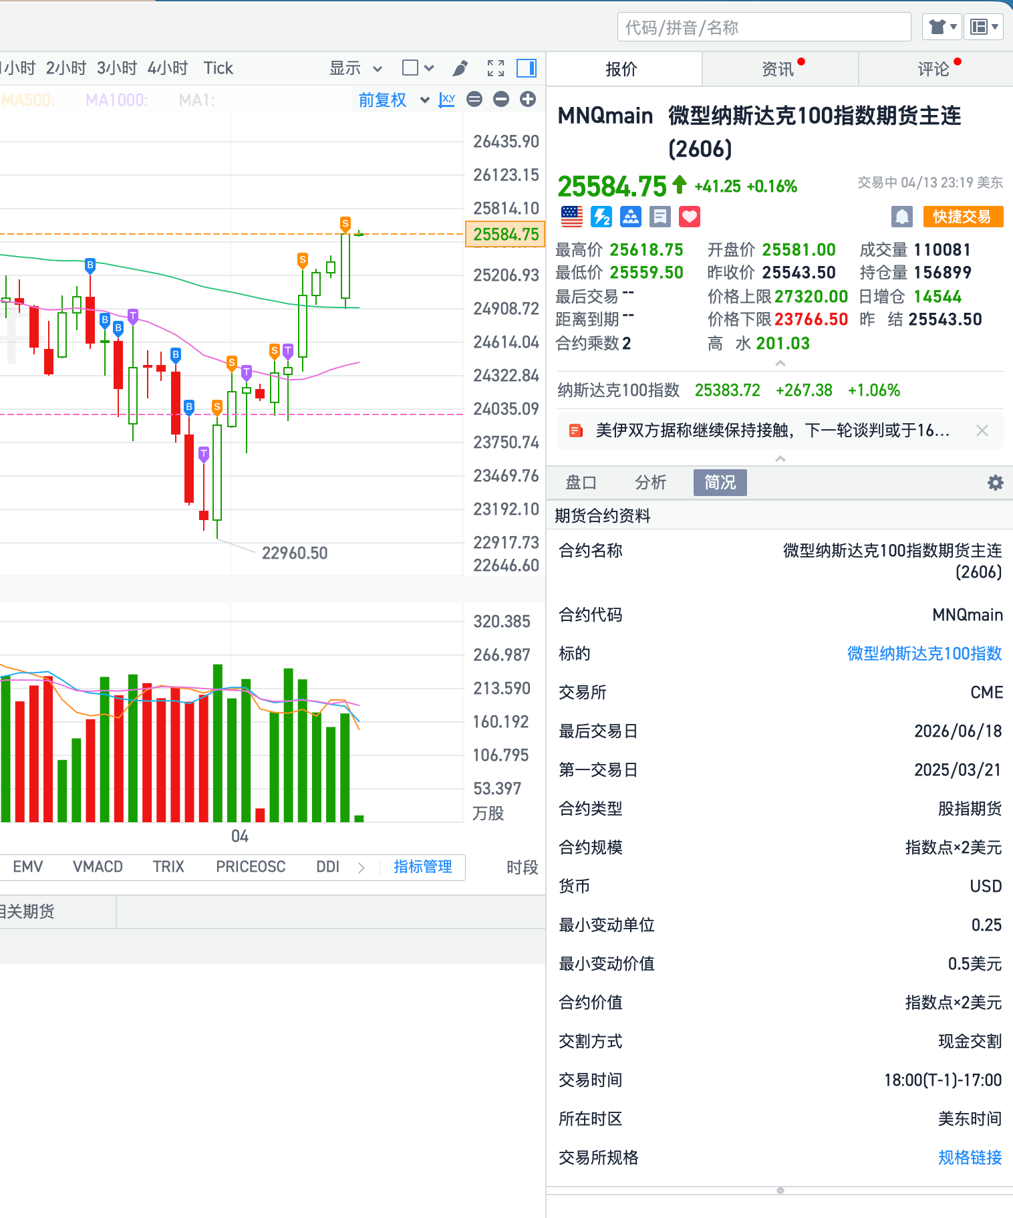Open the rectangle shape dropdown arrow
The height and width of the screenshot is (1218, 1013).
click(x=429, y=68)
